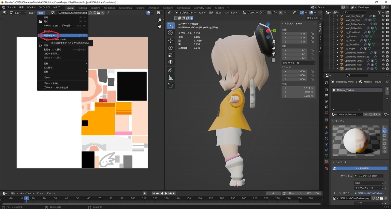Viewport: 391px width, 209px height.
Task: Open オプション dropdown in 3D viewport
Action: click(314, 18)
